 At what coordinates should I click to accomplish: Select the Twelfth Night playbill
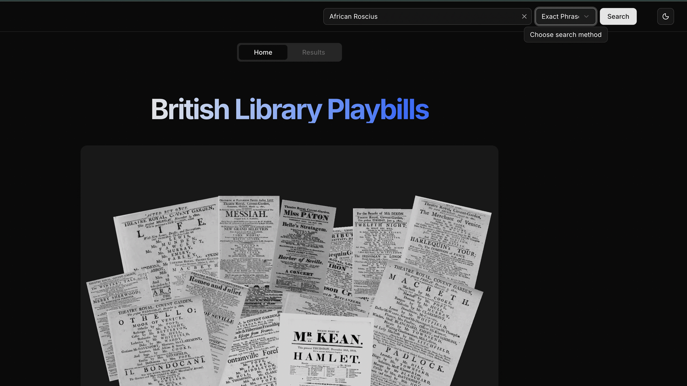379,229
